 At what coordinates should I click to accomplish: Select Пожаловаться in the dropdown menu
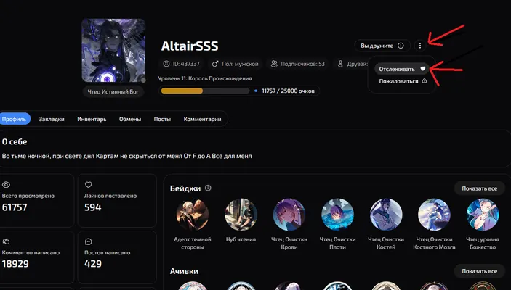[403, 81]
